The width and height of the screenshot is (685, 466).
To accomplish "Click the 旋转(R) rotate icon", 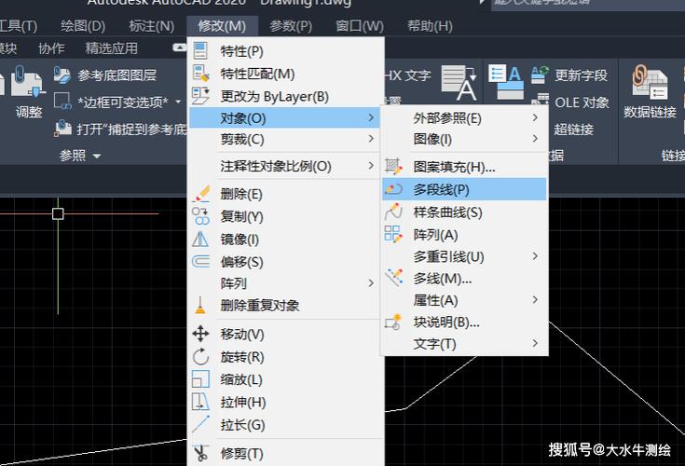I will click(200, 357).
